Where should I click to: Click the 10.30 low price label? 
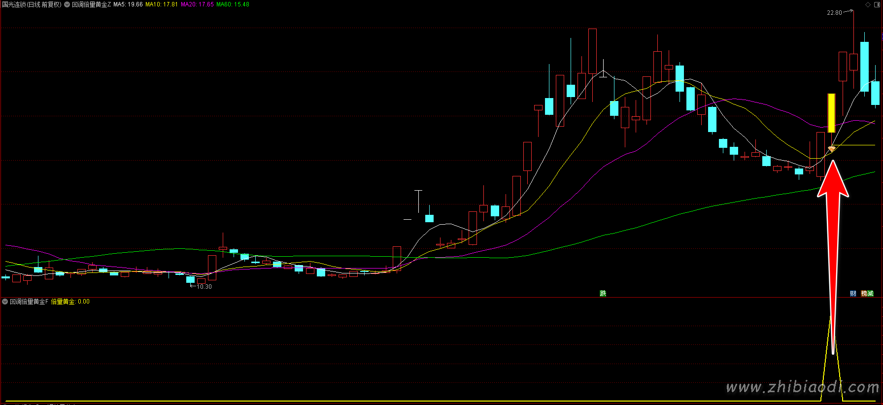point(204,286)
